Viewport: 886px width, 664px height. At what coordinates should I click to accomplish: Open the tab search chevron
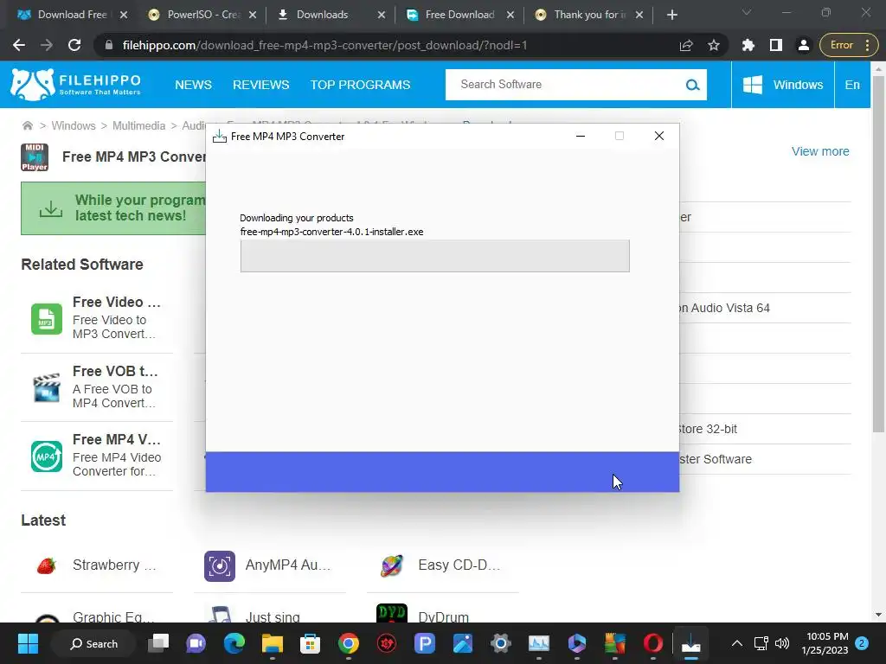(747, 13)
